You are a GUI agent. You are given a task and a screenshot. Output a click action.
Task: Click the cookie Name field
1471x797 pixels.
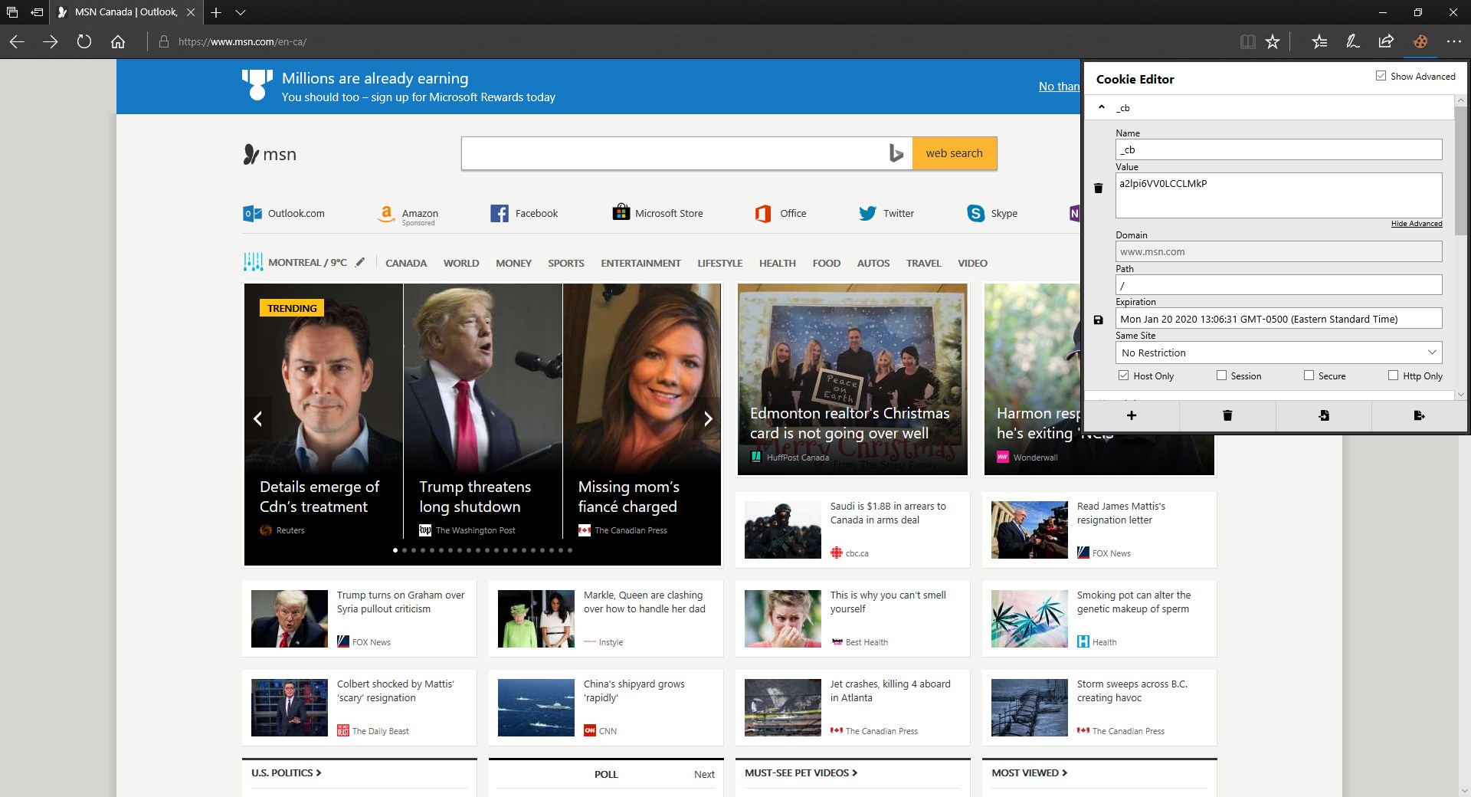(1279, 149)
